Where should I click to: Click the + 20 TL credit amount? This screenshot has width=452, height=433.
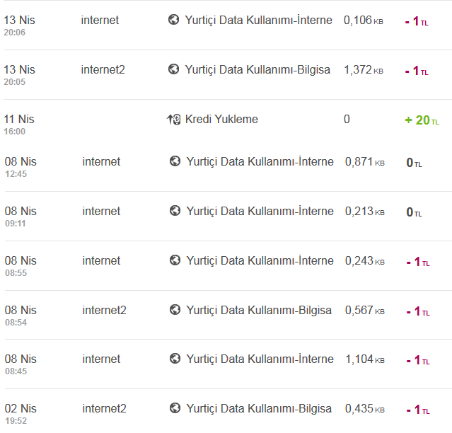pos(422,120)
